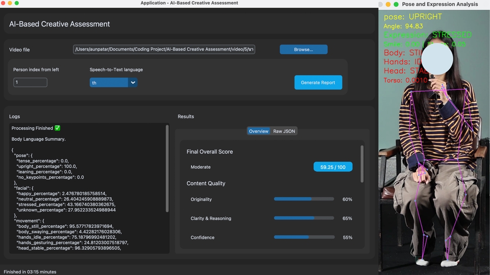490x275 pixels.
Task: Maximize the Pose and Expression Analysis window
Action: tap(396, 4)
